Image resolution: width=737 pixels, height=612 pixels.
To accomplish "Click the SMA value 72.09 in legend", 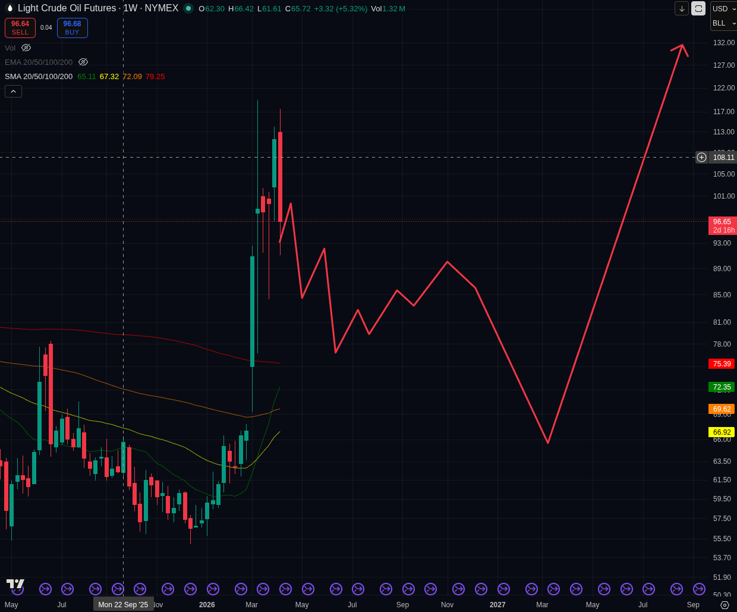I will click(132, 76).
